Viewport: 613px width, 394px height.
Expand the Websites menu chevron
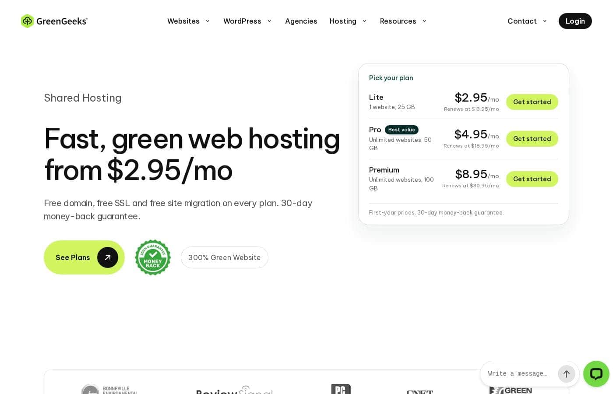coord(208,21)
